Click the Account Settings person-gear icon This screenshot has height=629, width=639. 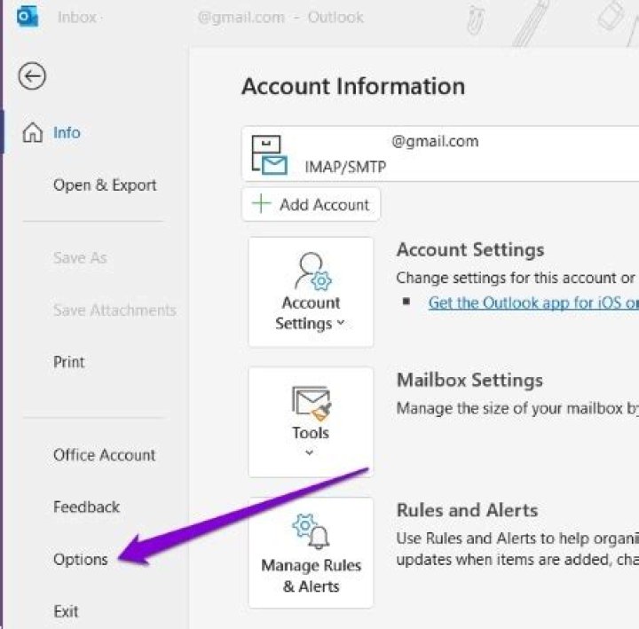pos(311,271)
